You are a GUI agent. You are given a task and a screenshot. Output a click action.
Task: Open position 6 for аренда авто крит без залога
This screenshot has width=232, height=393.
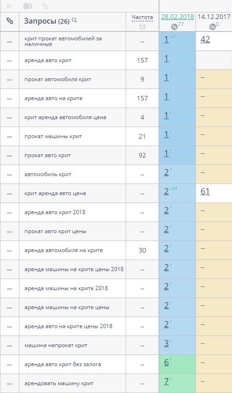[x=166, y=362]
